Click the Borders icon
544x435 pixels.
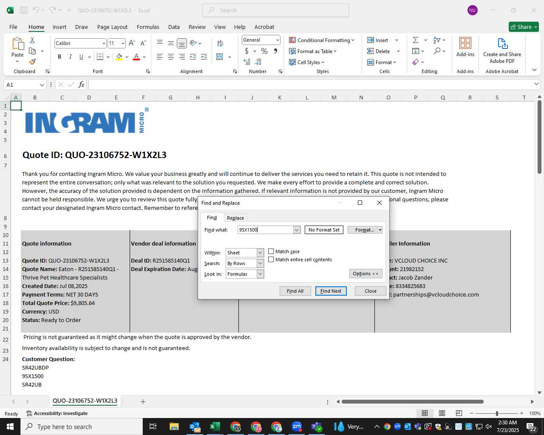[100, 56]
